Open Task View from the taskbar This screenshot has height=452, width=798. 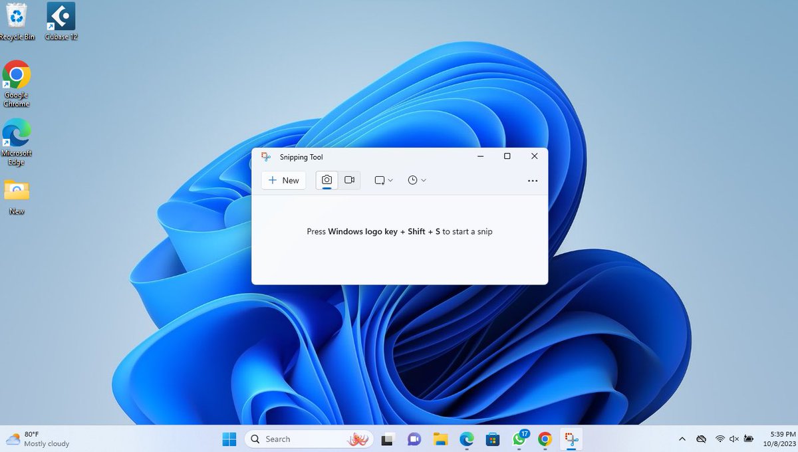(x=388, y=439)
